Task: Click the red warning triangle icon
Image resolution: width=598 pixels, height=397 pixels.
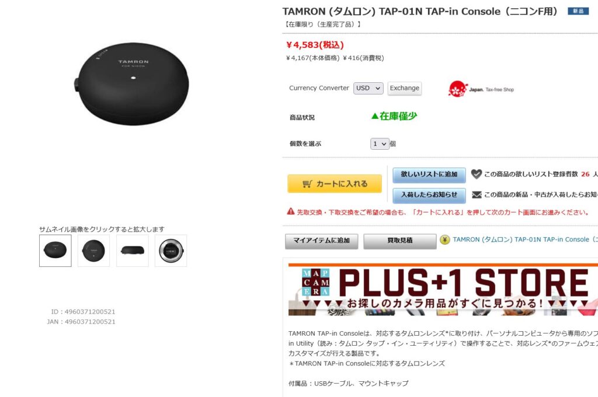Action: pyautogui.click(x=291, y=212)
